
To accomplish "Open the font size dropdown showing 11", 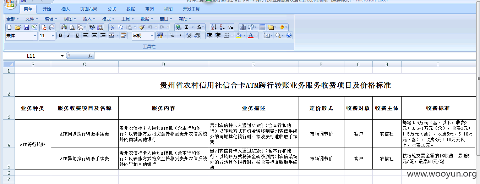I will [x=53, y=36].
